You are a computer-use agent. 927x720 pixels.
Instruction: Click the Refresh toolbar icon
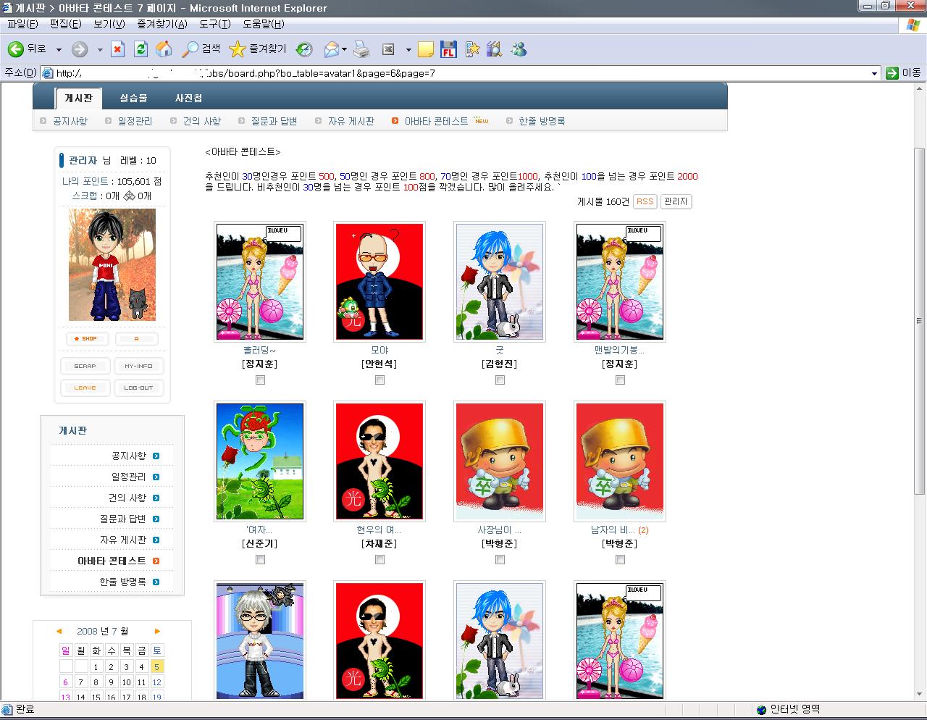point(140,49)
